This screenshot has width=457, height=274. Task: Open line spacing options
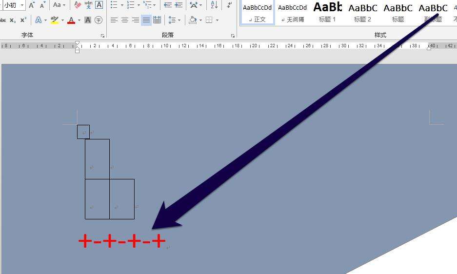coord(172,20)
